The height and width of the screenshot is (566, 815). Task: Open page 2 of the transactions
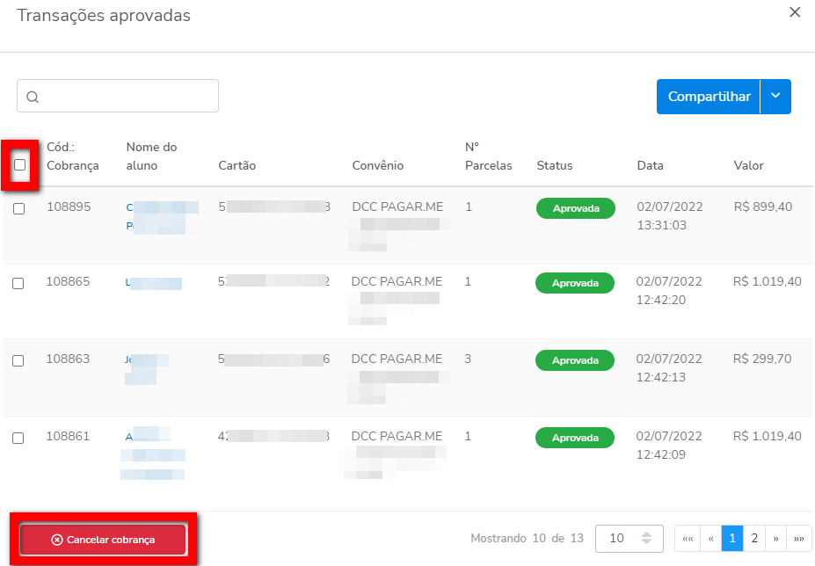(x=754, y=538)
